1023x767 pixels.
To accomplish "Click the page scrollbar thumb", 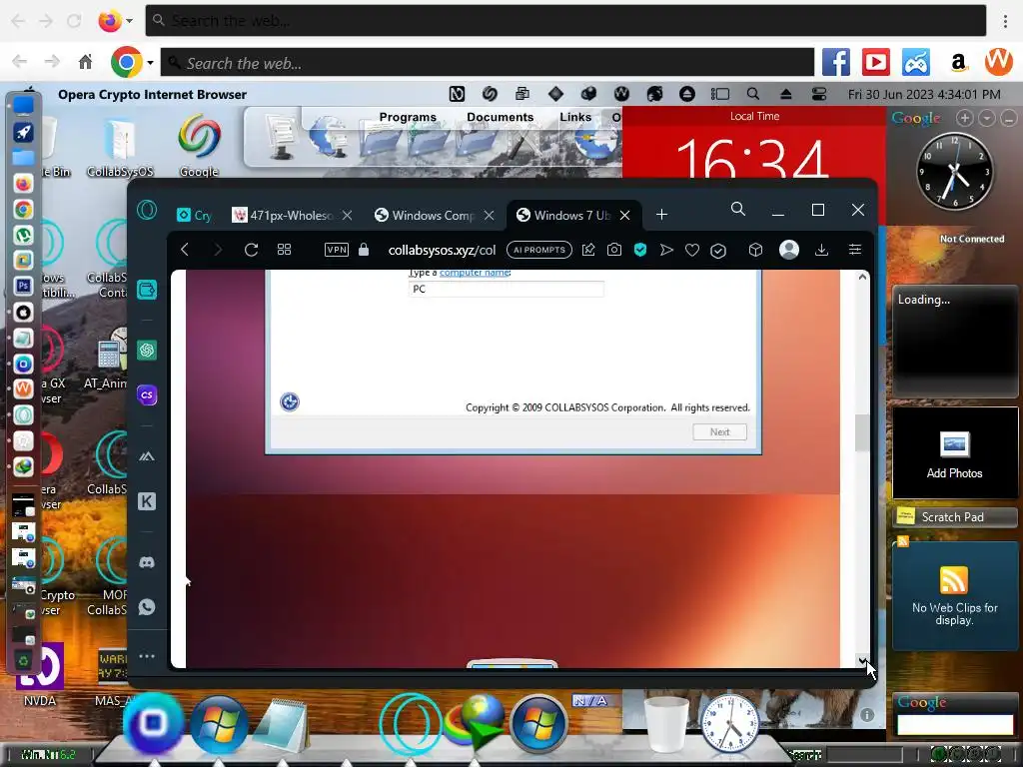I will [862, 432].
